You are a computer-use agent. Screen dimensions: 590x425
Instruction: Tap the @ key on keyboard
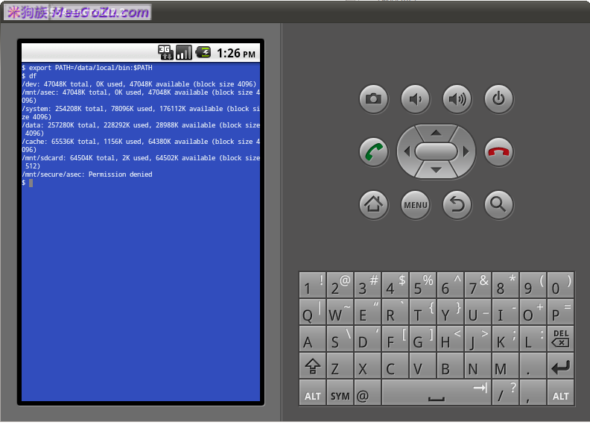367,393
